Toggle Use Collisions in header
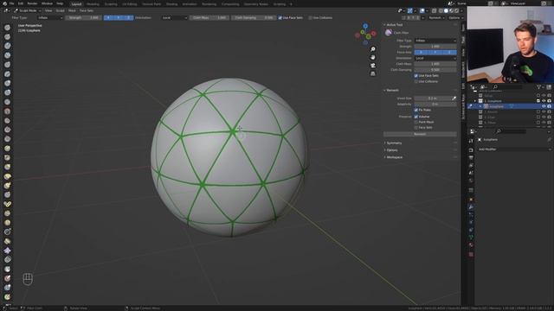Image resolution: width=554 pixels, height=311 pixels. (311, 17)
